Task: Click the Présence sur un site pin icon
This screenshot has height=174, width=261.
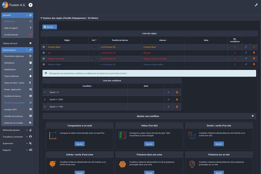Action: click(192, 164)
